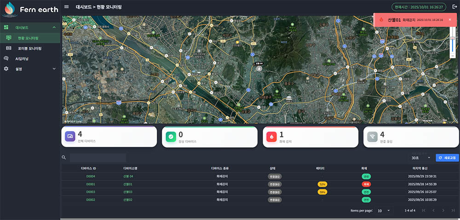Screen dimensions: 460x220
Task: Click the 산불 04 device marker on map
Action: pos(259,68)
